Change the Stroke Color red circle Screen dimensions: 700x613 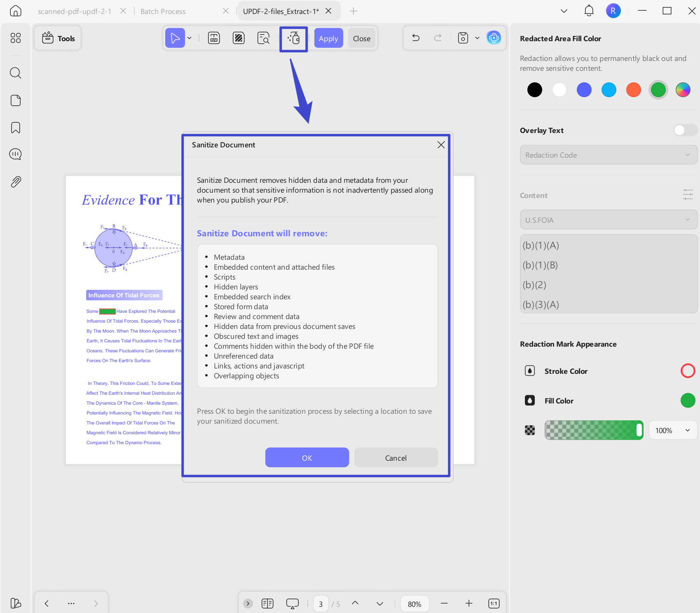pyautogui.click(x=688, y=371)
